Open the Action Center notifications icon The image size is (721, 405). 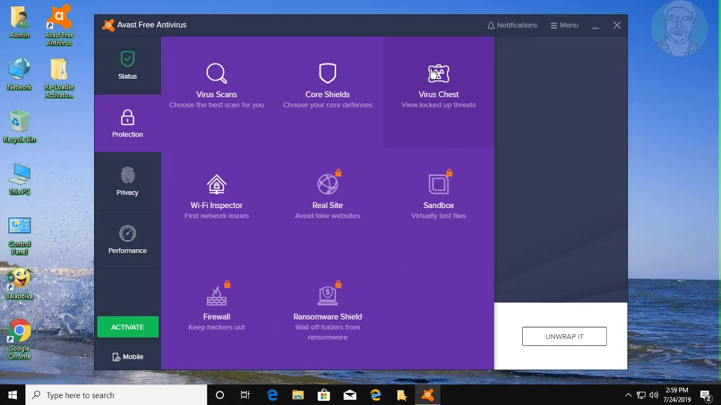tap(706, 395)
